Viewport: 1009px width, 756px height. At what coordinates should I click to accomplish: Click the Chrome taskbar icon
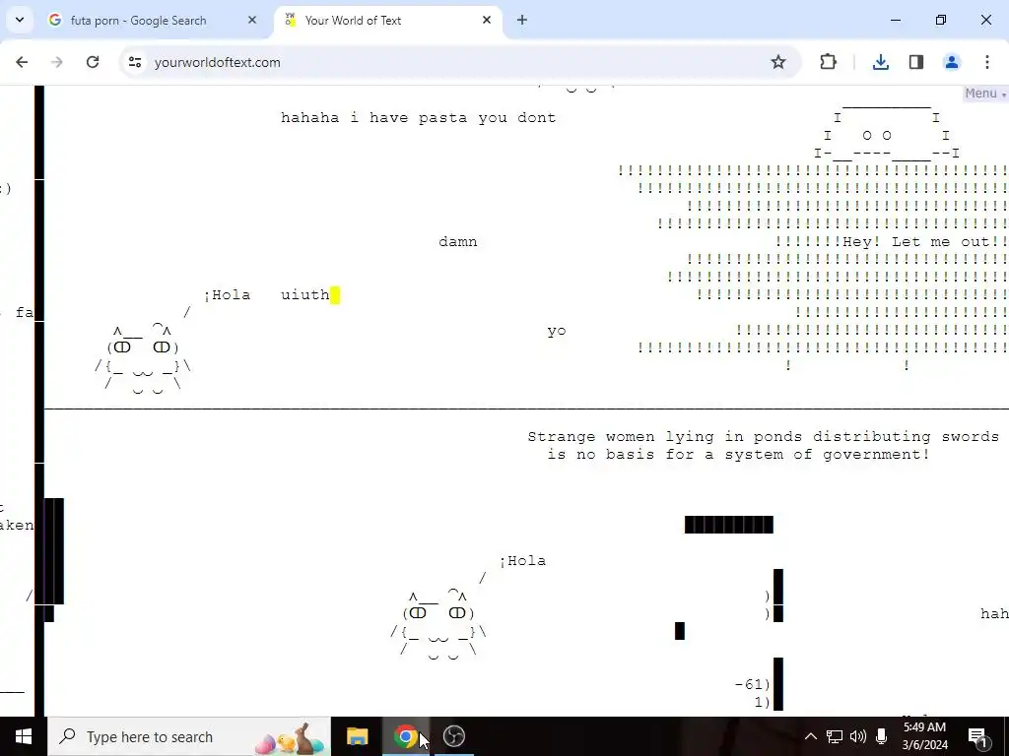point(405,736)
